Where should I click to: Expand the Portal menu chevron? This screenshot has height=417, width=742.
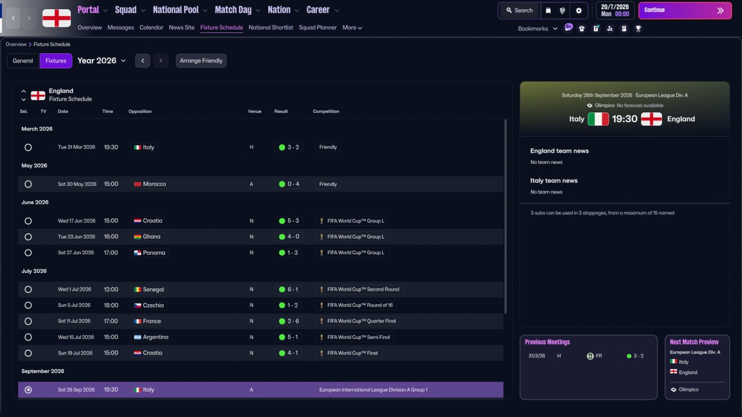(x=105, y=10)
